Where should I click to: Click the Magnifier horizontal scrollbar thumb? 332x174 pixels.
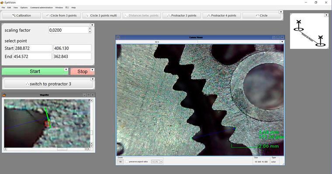(x=62, y=149)
